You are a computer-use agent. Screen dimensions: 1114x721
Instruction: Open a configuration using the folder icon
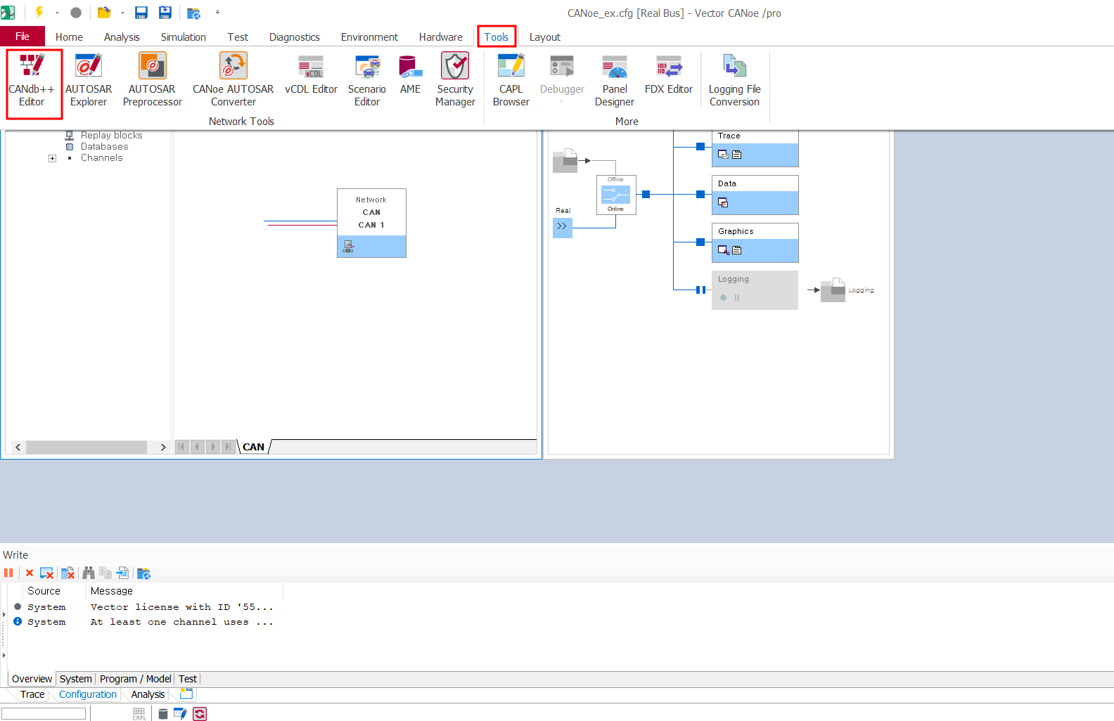tap(104, 13)
